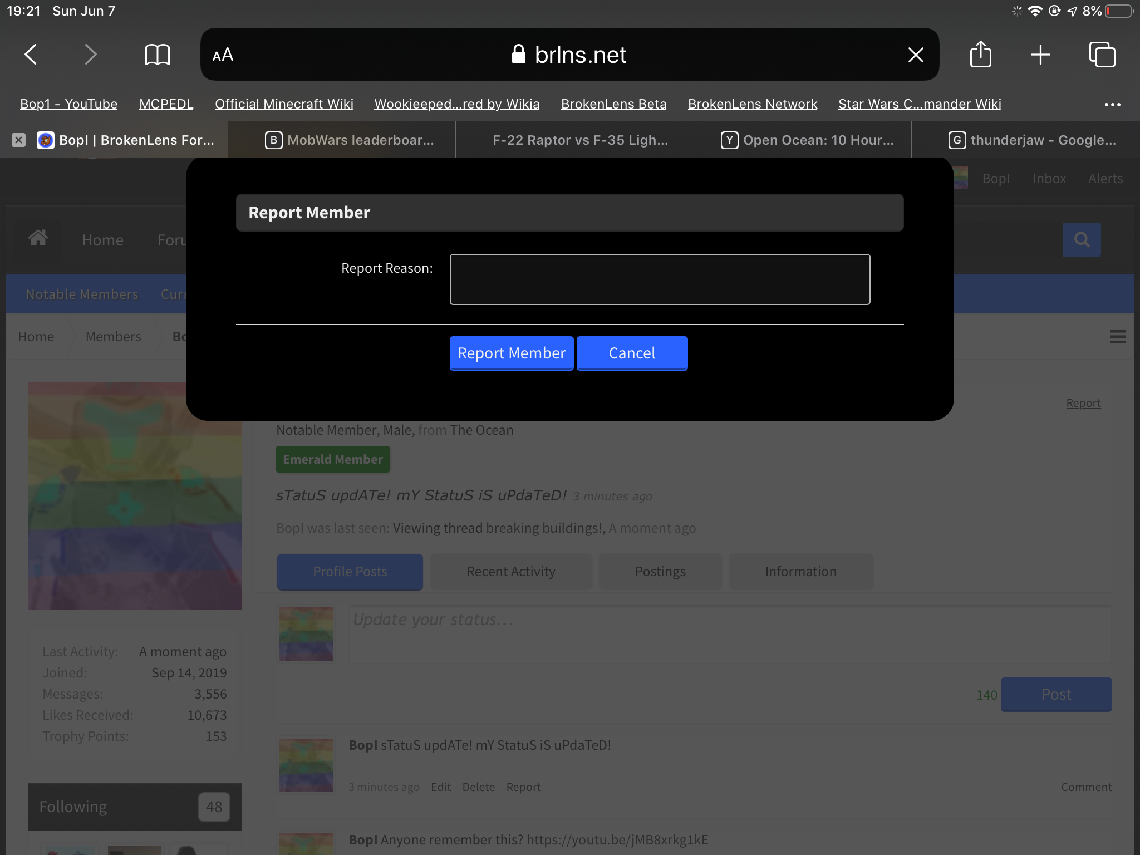Open the BrokenLens Network bookmark
1140x855 pixels.
click(753, 104)
